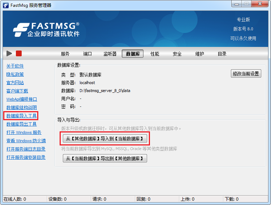Click the database path D:\fastmsg_server_8_0\data
The image size is (271, 205).
[x=105, y=91]
